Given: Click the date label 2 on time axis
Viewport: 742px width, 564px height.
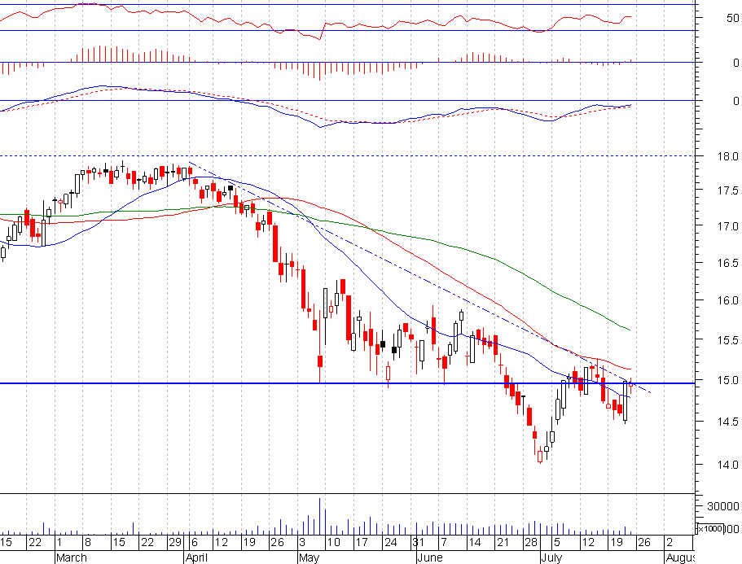Looking at the screenshot, I should click(670, 542).
